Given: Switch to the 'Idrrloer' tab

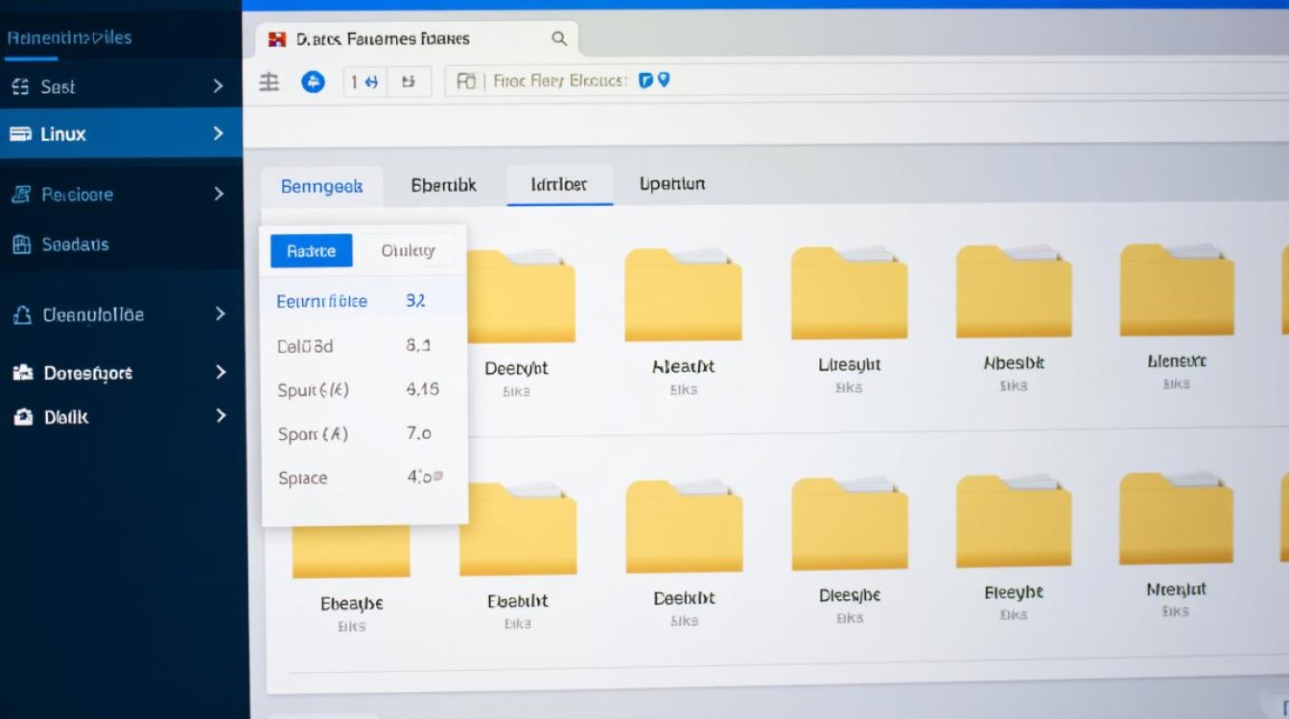Looking at the screenshot, I should 559,184.
